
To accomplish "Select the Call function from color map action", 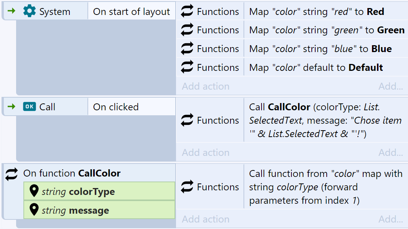I will click(326, 187).
